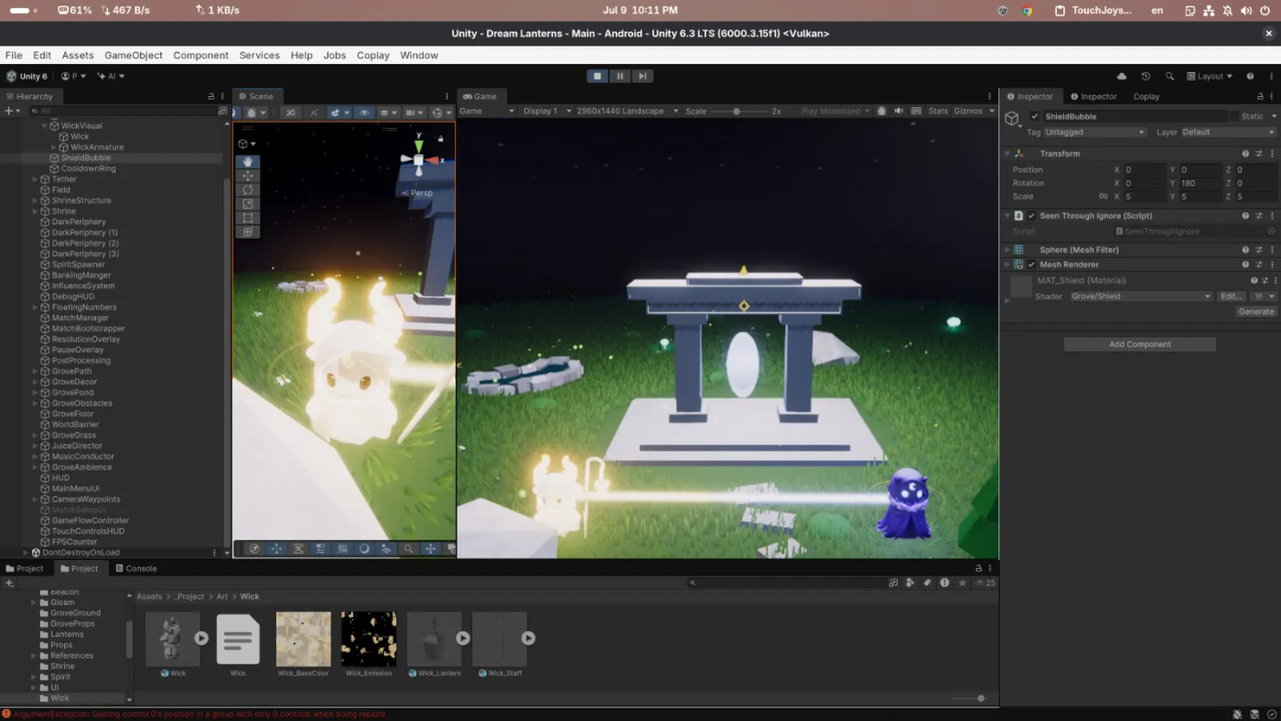Stop play mode with the stop button
This screenshot has height=721, width=1281.
(597, 76)
